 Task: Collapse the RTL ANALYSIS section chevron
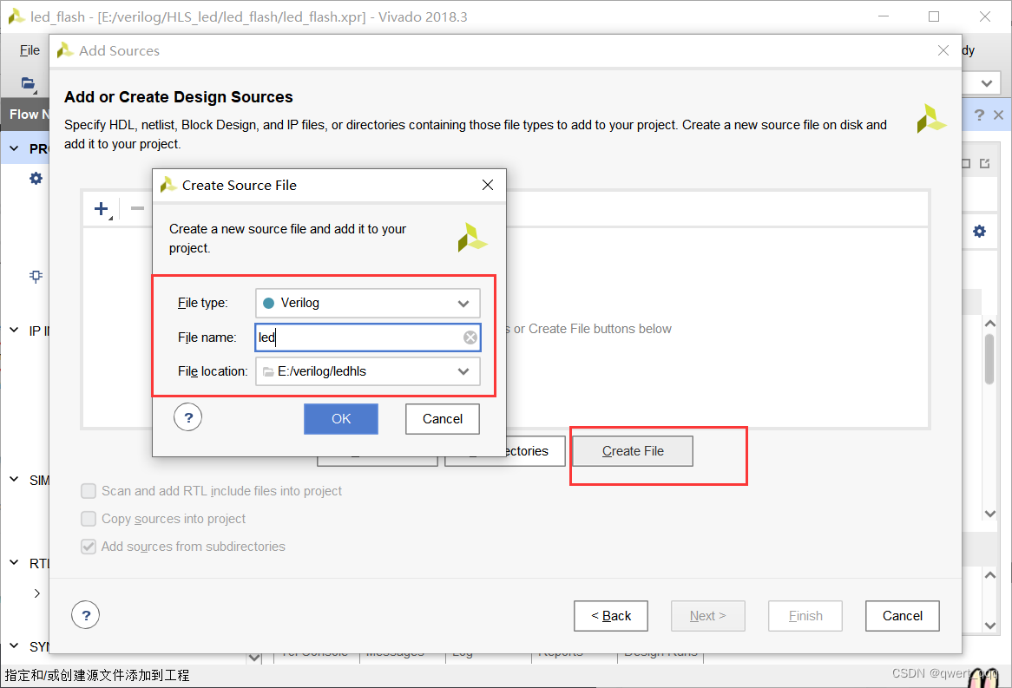(14, 563)
